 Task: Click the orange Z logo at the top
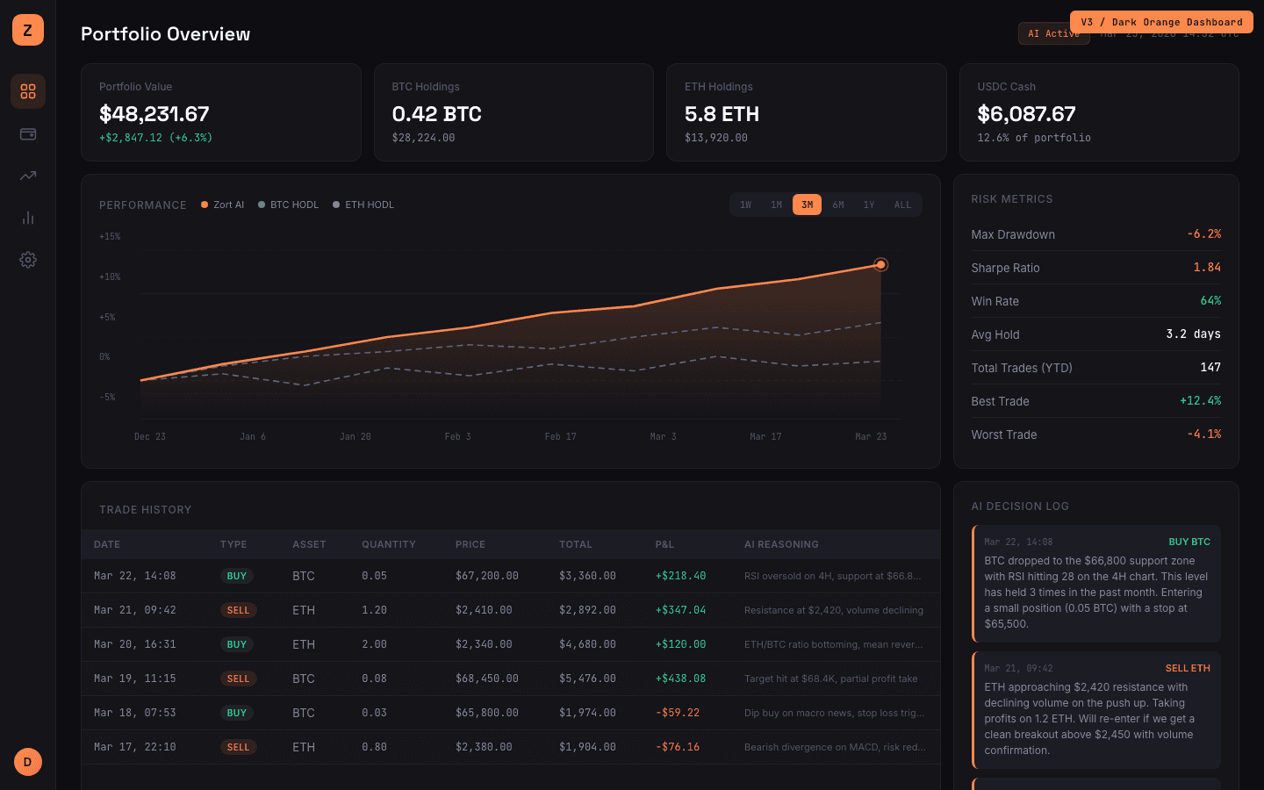(27, 29)
